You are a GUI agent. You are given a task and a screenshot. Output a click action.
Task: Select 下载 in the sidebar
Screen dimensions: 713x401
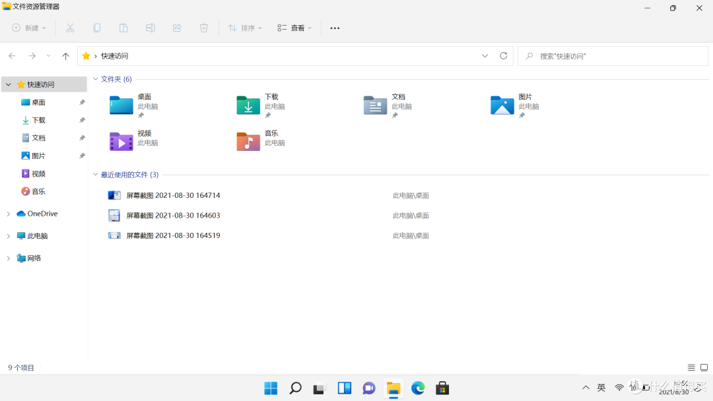click(x=39, y=120)
